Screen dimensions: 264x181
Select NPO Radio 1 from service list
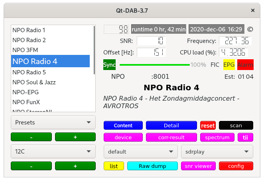click(51, 30)
